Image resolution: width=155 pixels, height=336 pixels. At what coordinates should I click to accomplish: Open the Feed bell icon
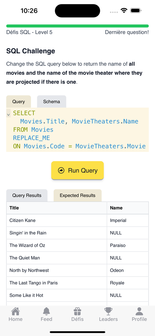pos(46,311)
